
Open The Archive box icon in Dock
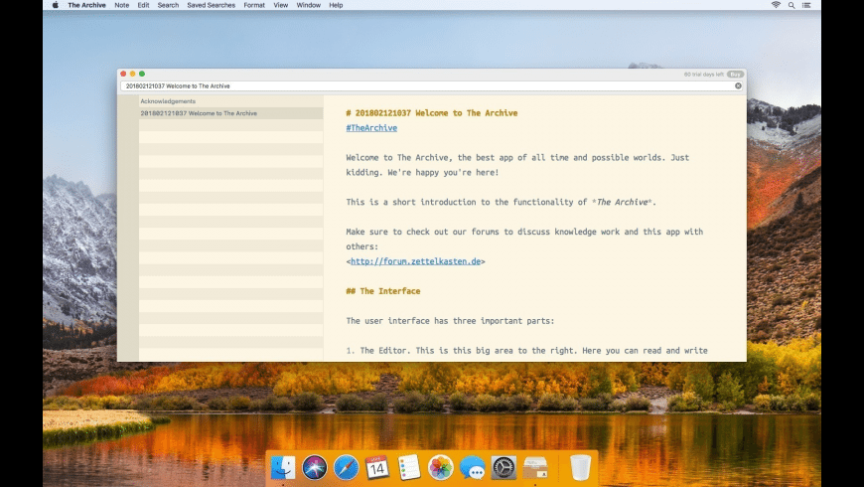pos(535,467)
